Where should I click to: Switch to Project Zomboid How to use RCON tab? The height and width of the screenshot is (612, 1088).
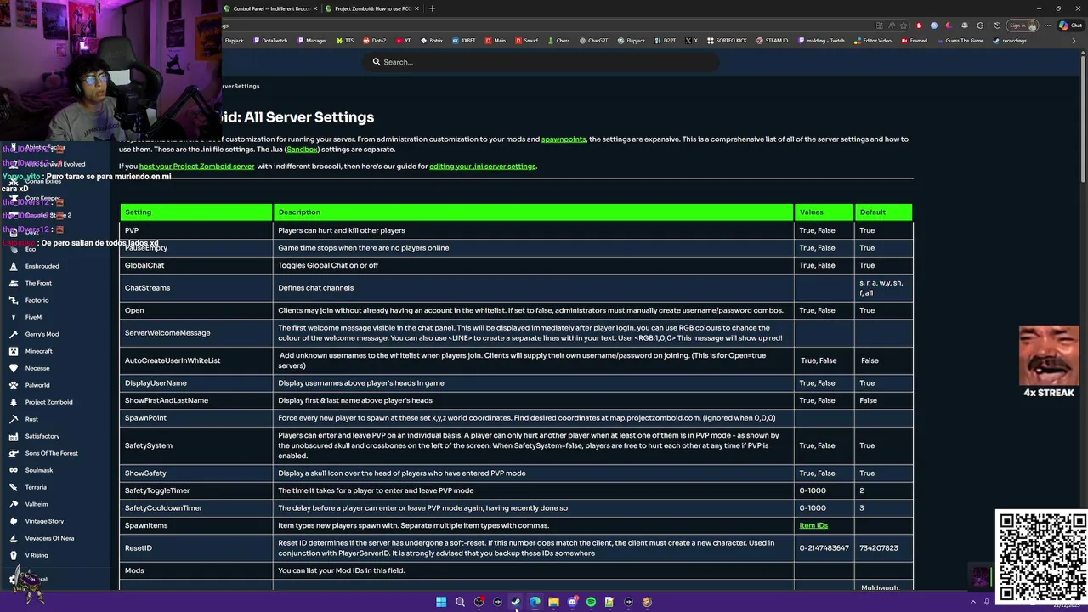click(372, 8)
